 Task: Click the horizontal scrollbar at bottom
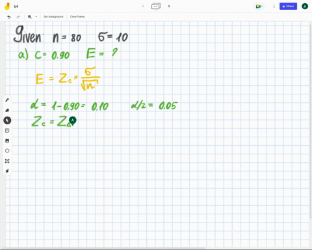click(103, 248)
